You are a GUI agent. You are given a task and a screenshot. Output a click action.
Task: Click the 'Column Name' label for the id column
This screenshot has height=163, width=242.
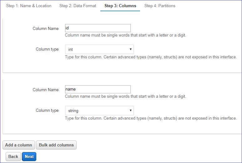pos(46,28)
